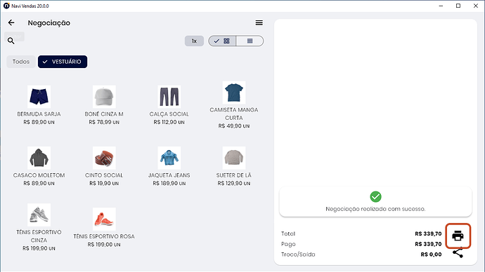Select the Boné Cinza M cap image

pos(104,97)
